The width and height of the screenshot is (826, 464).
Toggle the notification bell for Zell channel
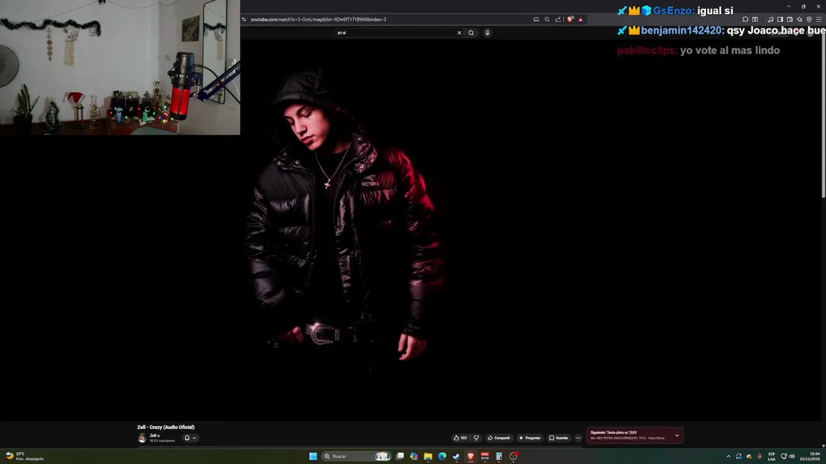[190, 438]
